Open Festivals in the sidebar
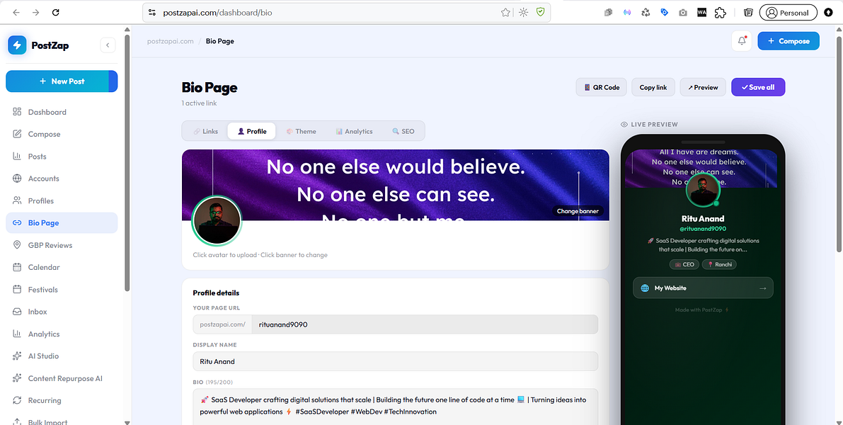The image size is (843, 425). click(x=62, y=290)
